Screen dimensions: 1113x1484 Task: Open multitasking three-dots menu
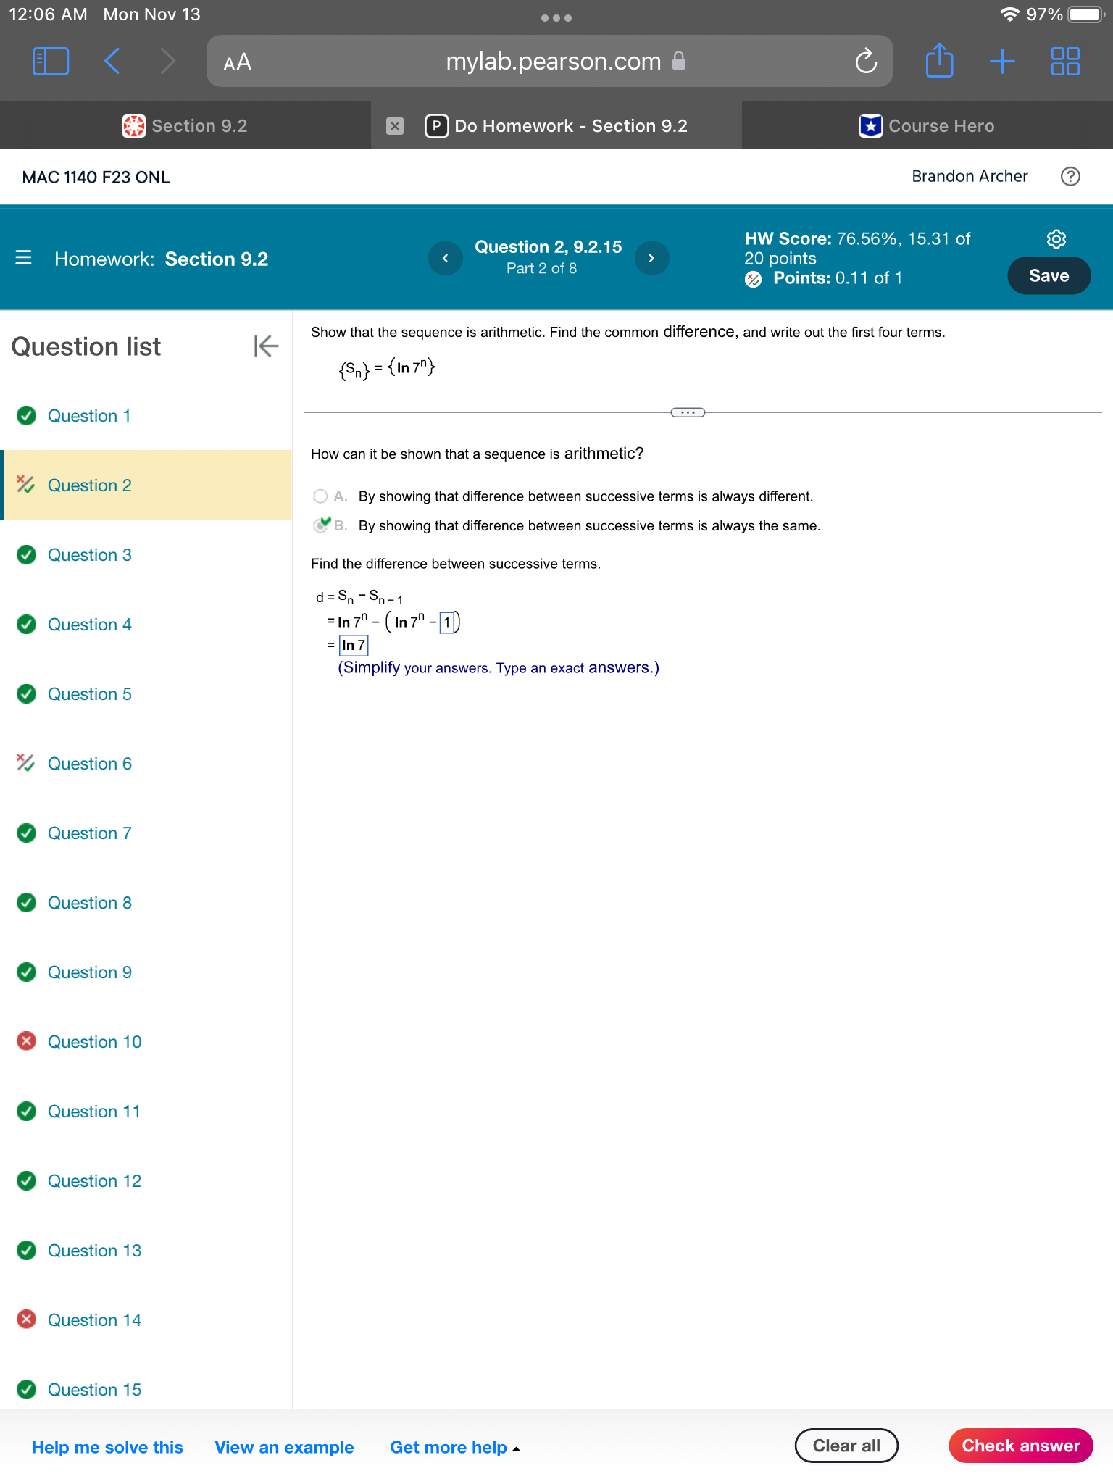(x=556, y=17)
